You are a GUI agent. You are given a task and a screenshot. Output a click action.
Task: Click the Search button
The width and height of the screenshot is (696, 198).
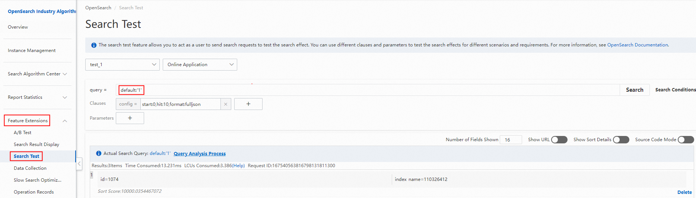point(635,90)
